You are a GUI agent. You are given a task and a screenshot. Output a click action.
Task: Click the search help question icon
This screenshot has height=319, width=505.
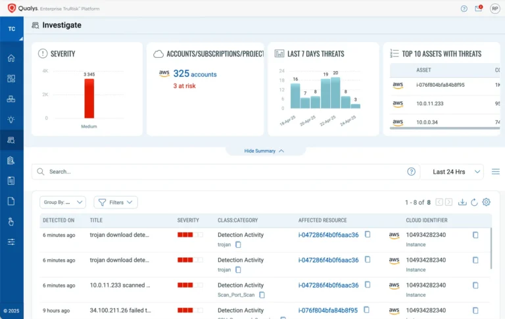click(412, 172)
